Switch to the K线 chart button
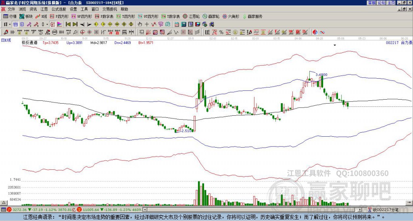 41,16
